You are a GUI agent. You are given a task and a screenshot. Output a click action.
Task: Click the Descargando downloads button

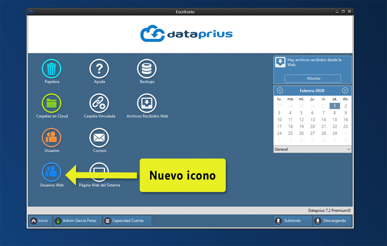pos(332,221)
